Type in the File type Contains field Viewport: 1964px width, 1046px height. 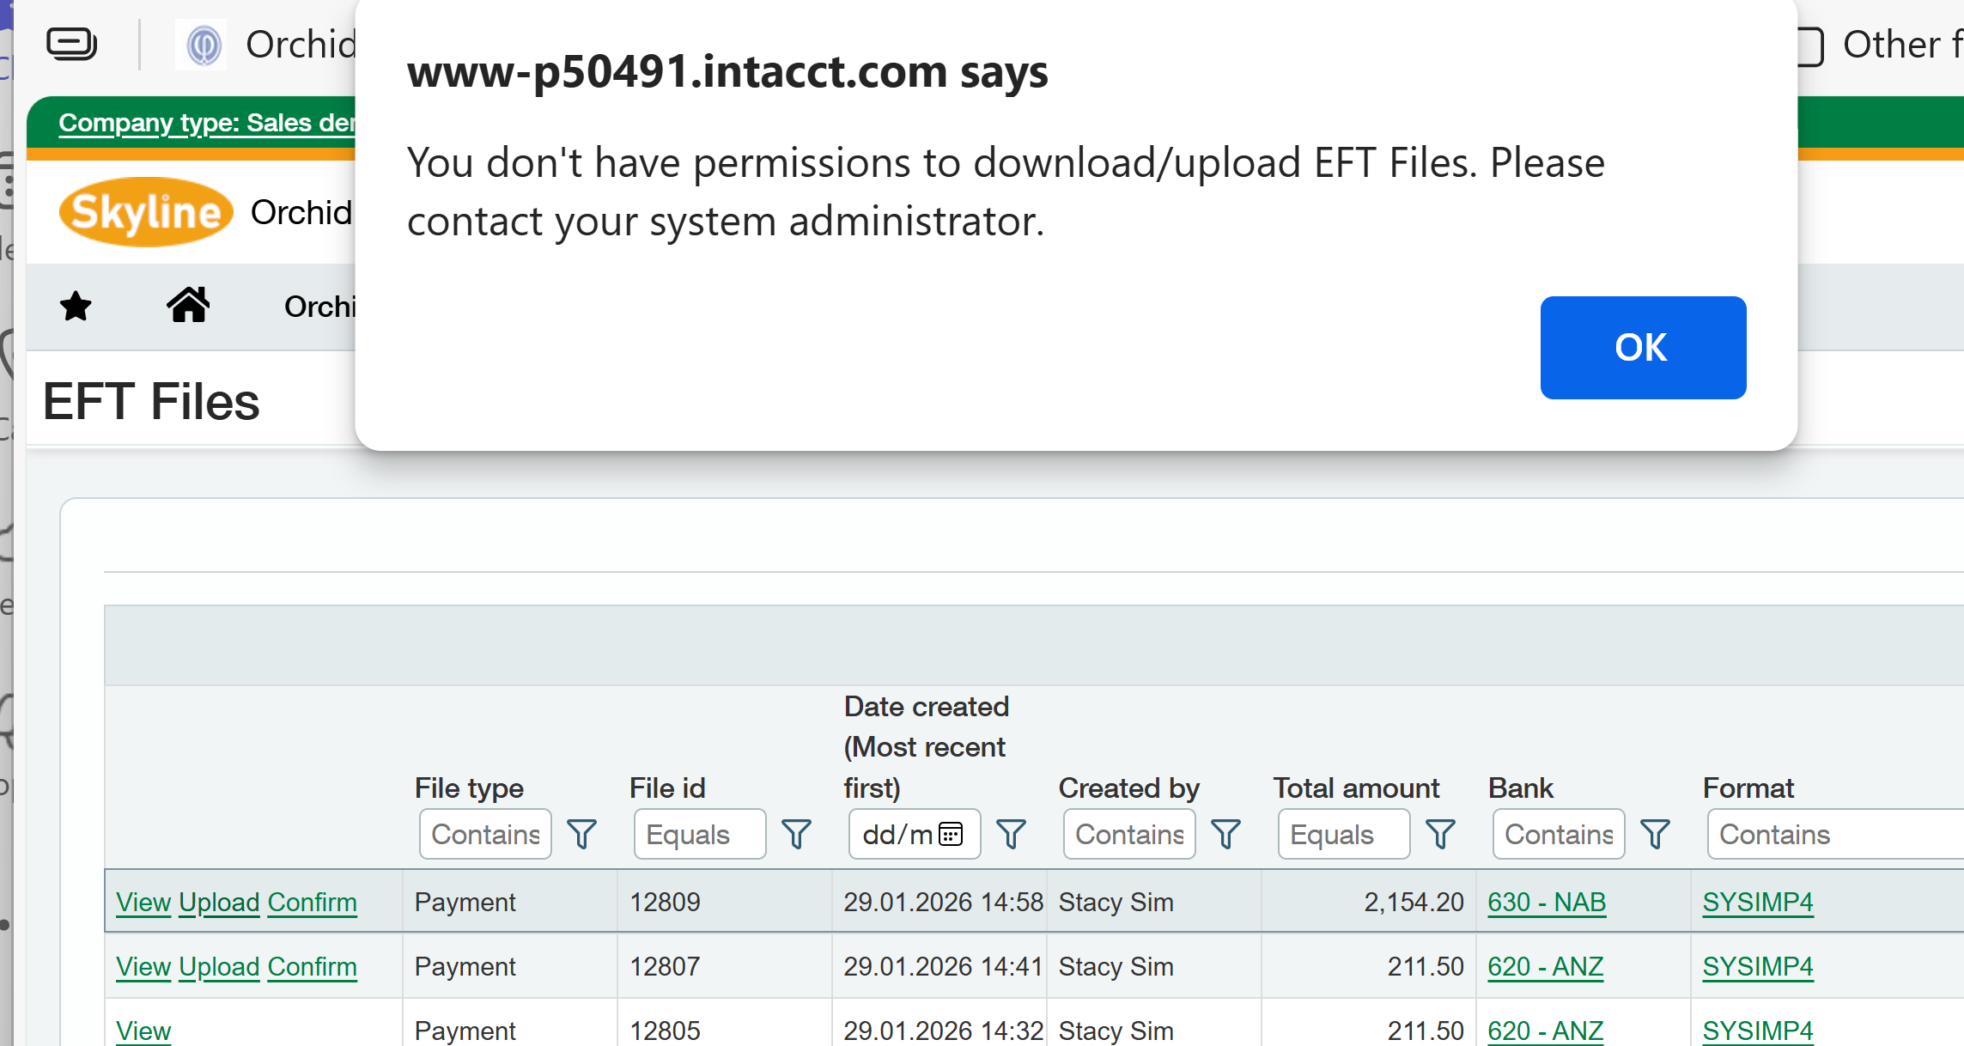tap(485, 834)
